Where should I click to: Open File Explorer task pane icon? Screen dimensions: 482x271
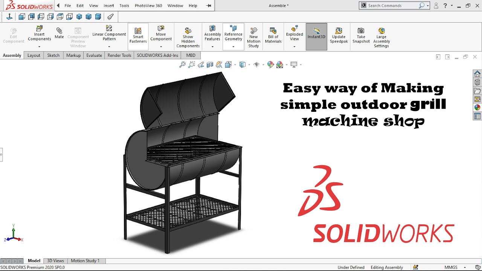(477, 91)
